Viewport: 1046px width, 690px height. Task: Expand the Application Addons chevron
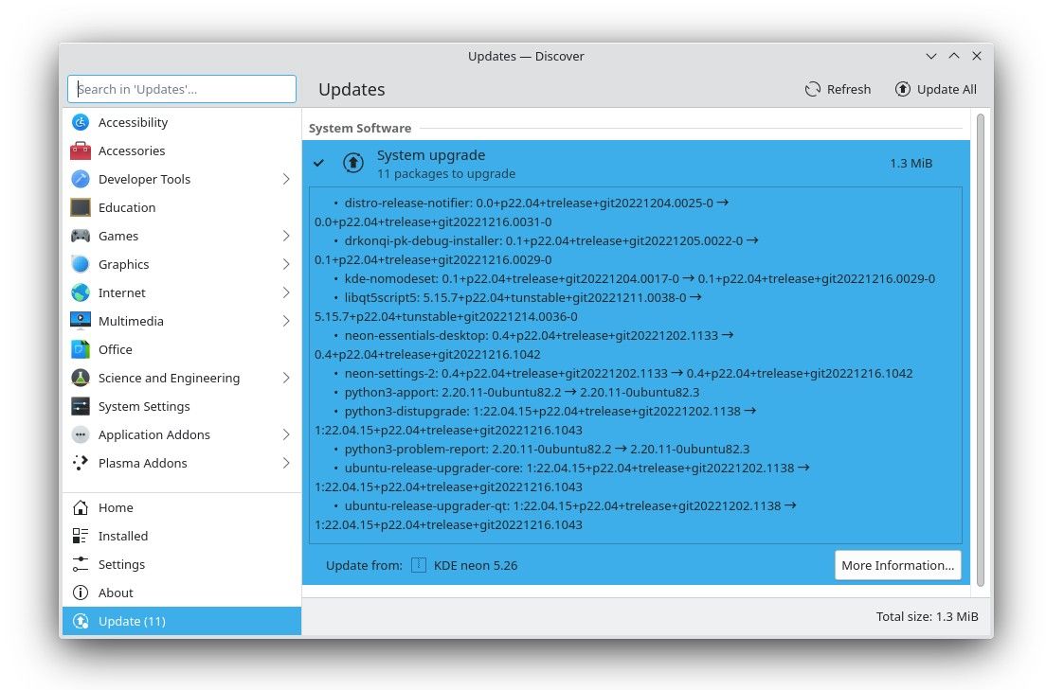coord(286,434)
